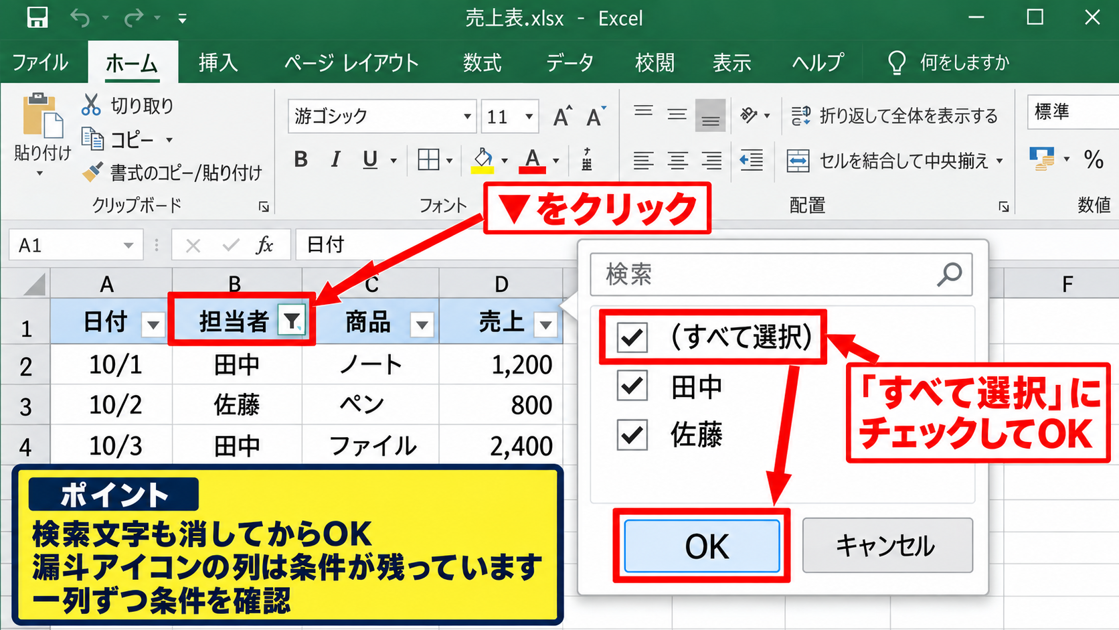Click the 検索 search box
Image resolution: width=1119 pixels, height=630 pixels.
tap(780, 274)
